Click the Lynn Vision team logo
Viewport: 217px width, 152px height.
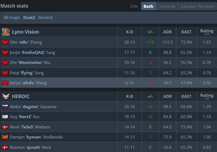click(x=6, y=32)
